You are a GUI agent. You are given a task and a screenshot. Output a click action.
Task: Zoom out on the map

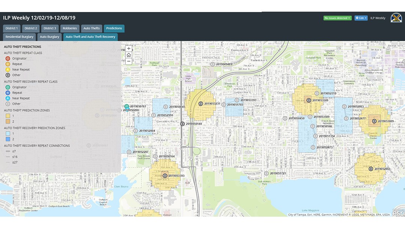point(129,61)
